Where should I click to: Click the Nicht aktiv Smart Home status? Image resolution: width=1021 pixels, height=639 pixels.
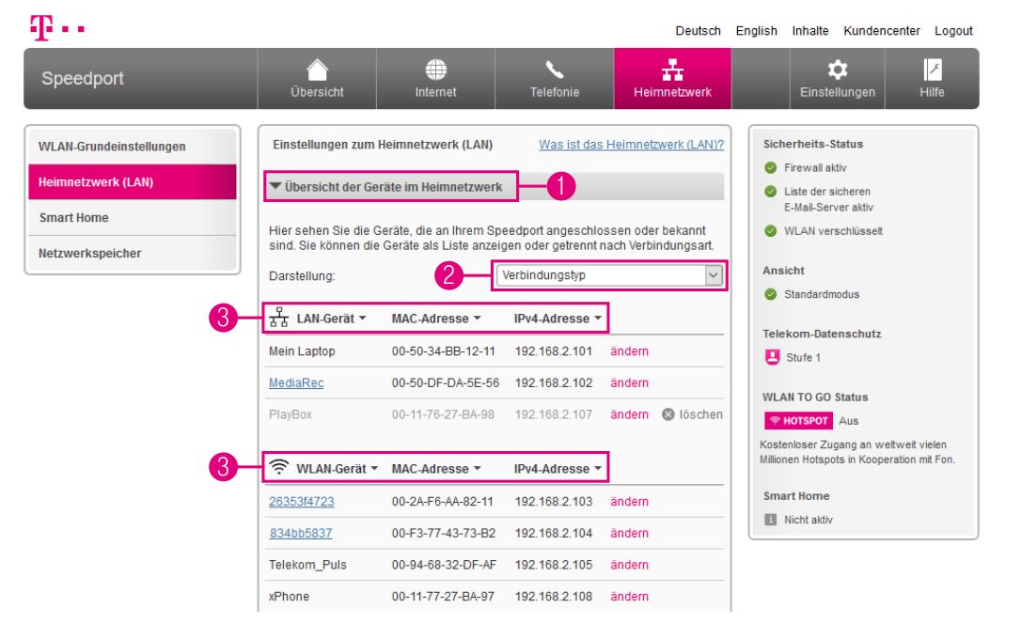tap(809, 520)
